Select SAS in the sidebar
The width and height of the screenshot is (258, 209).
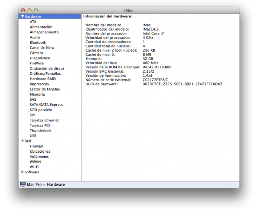pos(33,99)
